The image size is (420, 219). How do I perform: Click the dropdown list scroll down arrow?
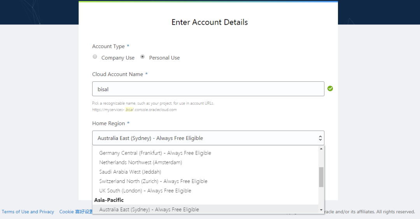coord(321,210)
